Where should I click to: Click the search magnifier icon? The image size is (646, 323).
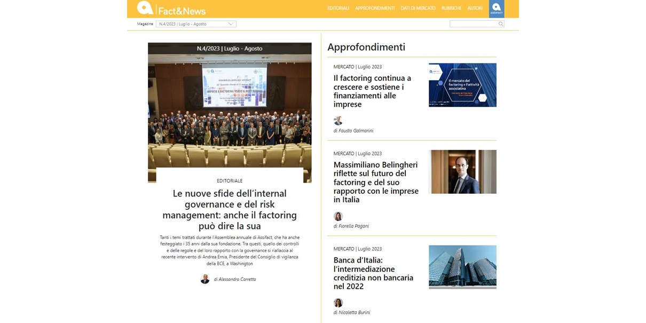501,24
